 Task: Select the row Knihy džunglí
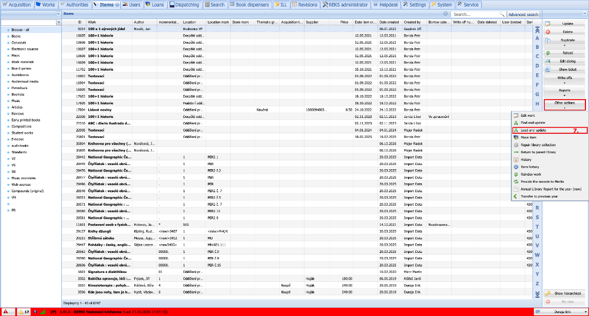pyautogui.click(x=297, y=231)
